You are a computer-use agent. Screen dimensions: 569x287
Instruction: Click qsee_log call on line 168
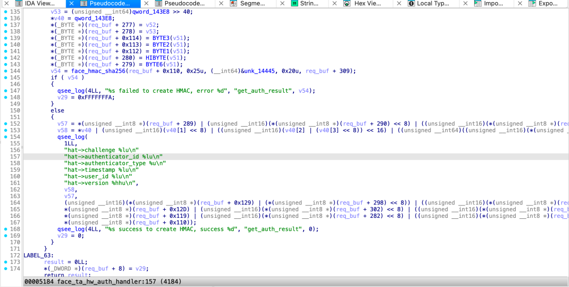[x=71, y=229]
